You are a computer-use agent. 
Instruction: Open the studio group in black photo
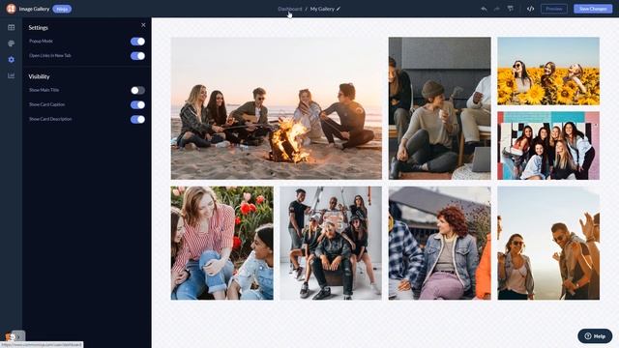(331, 243)
